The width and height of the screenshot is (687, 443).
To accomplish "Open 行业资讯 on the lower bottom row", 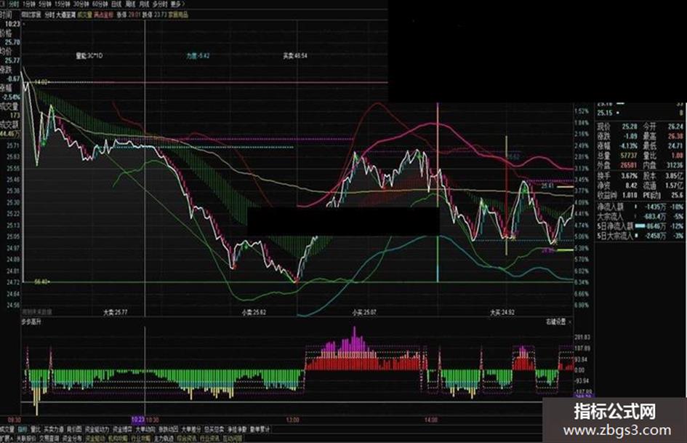I will pos(210,438).
